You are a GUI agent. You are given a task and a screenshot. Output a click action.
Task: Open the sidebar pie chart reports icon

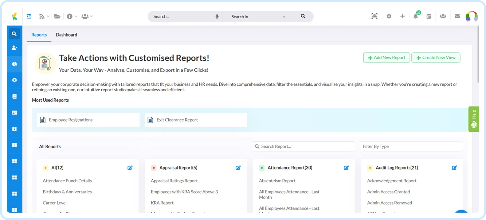pos(14,64)
